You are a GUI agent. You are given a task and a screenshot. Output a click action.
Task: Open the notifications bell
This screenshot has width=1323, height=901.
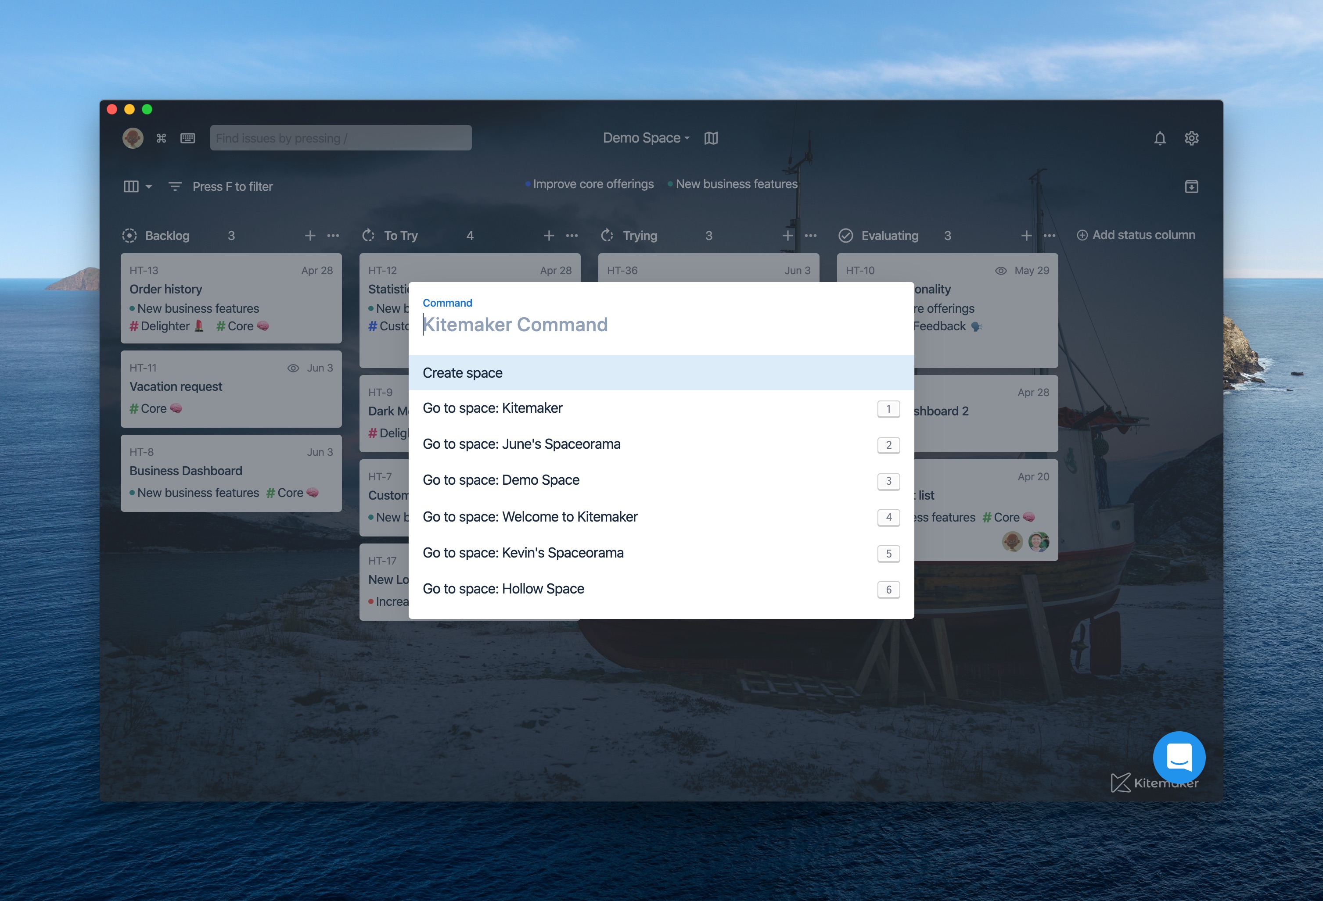tap(1160, 138)
